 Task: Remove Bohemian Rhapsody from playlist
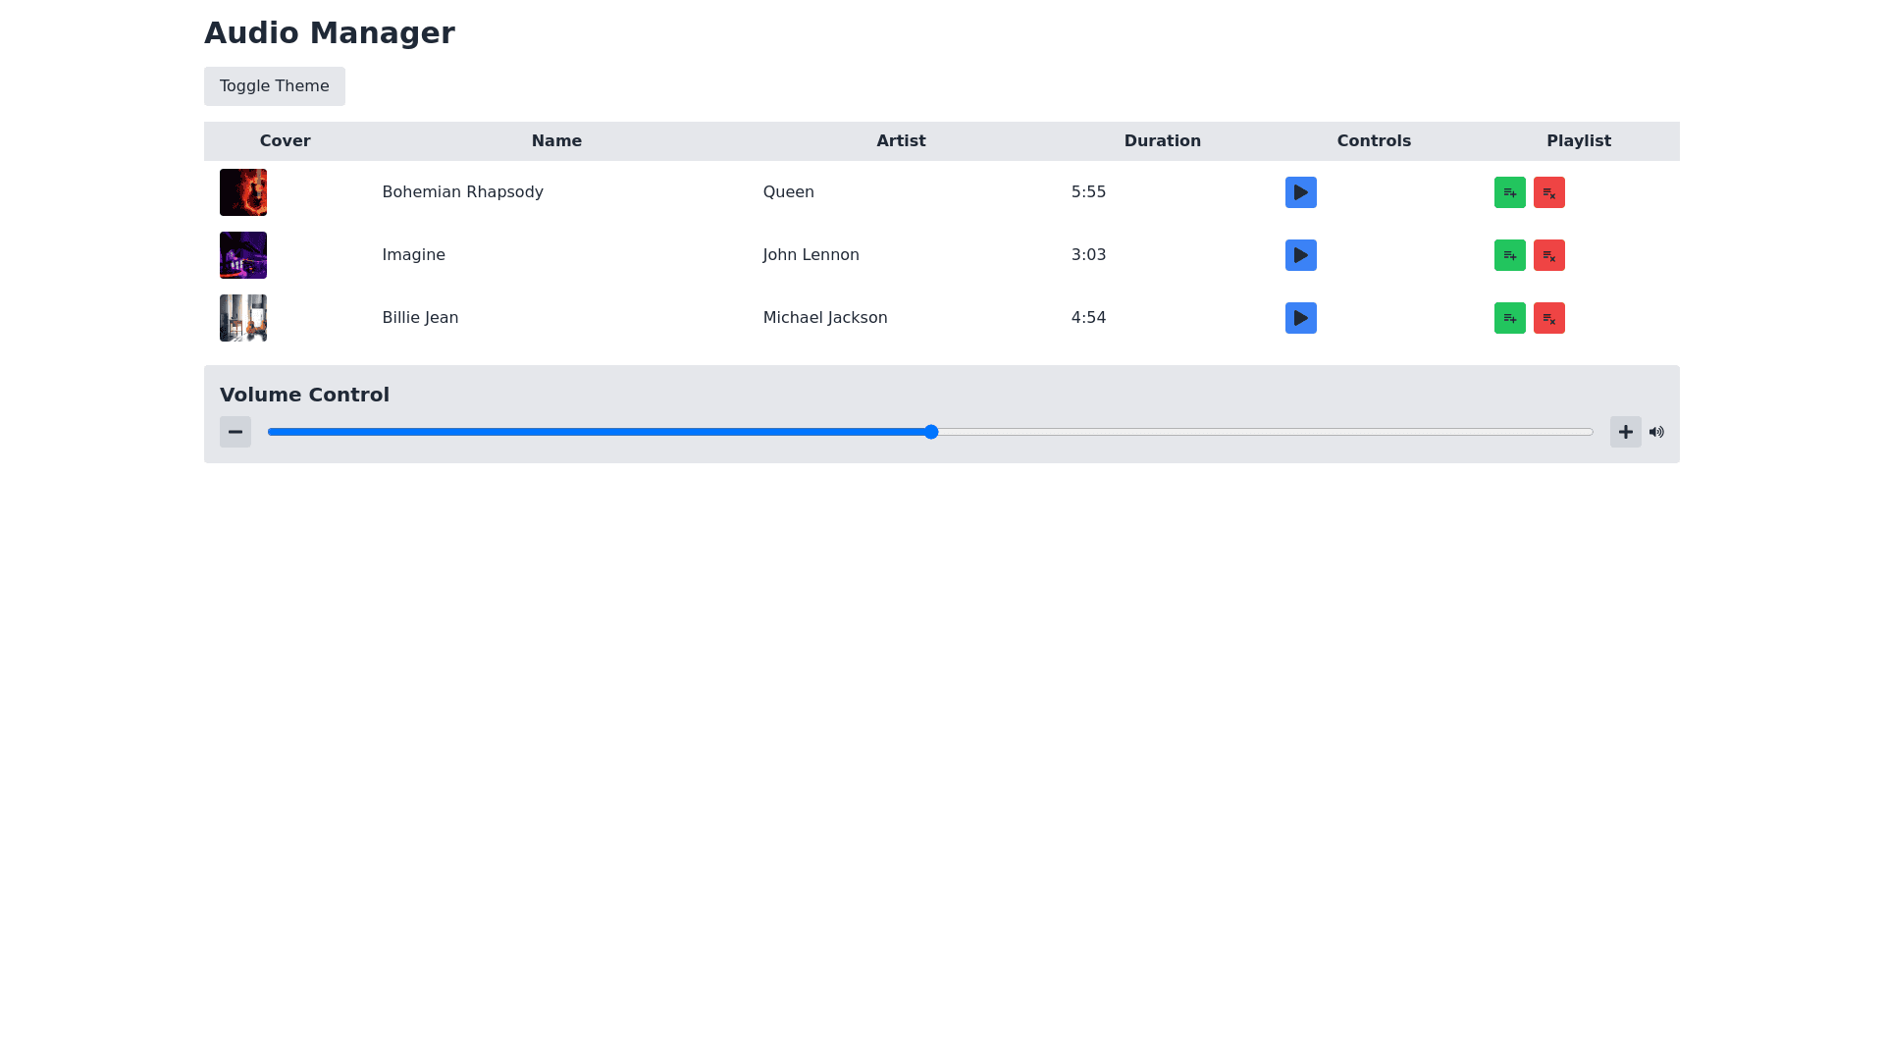click(x=1548, y=192)
